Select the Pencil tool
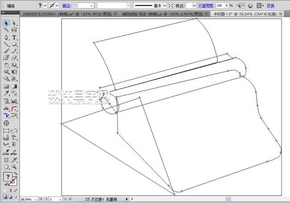 click(x=14, y=51)
